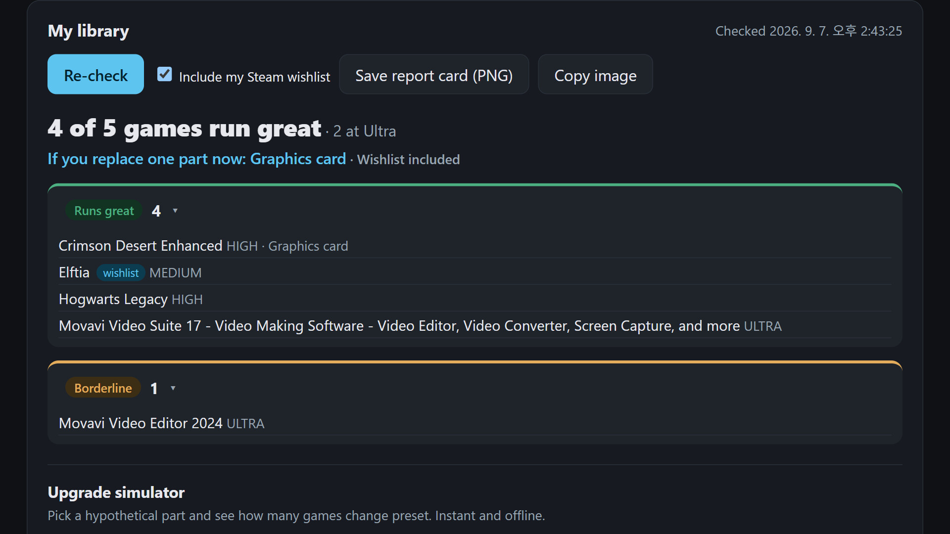Click the wishlist tag next to Elftia
The height and width of the screenshot is (534, 950).
[x=121, y=273]
